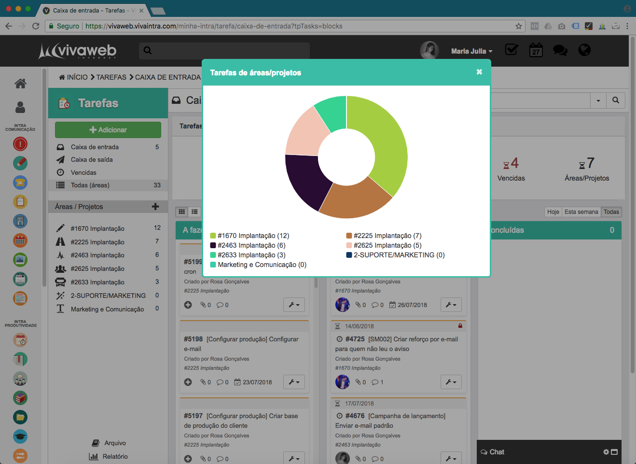
Task: Toggle #2463 Implantação legend entry in chart
Action: click(248, 245)
